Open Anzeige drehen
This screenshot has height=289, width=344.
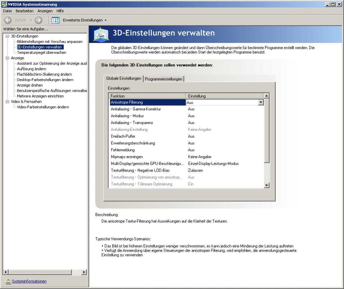pyautogui.click(x=30, y=85)
